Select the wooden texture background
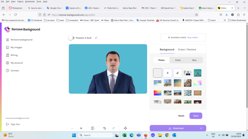The height and width of the screenshot is (139, 248). pos(198,93)
